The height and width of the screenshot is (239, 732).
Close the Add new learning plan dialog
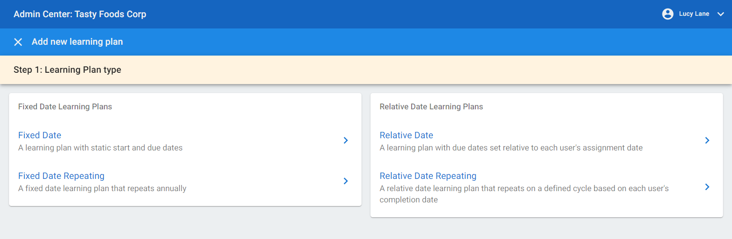point(18,42)
